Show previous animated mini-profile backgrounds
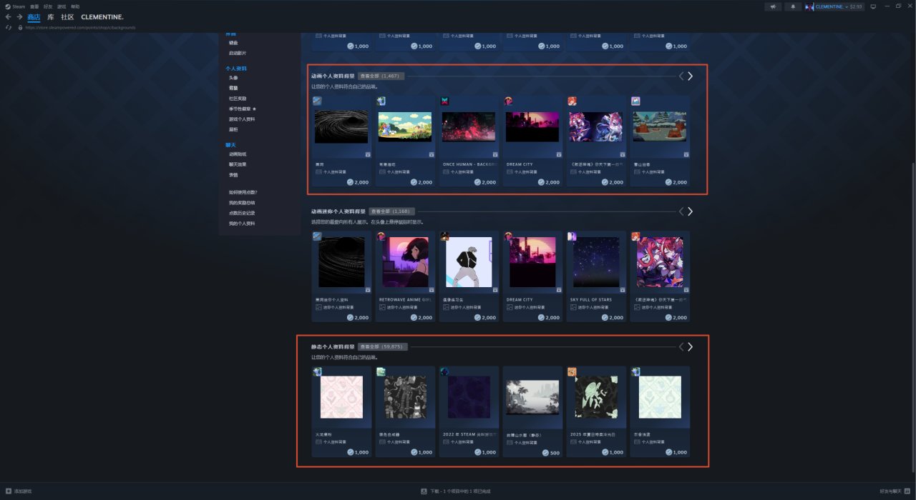 point(681,211)
